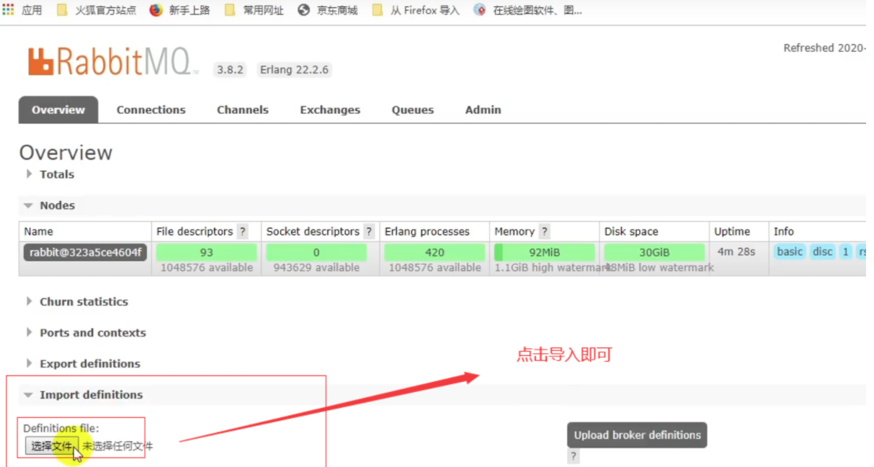Click the 943629 available text
874x467 pixels.
point(316,267)
